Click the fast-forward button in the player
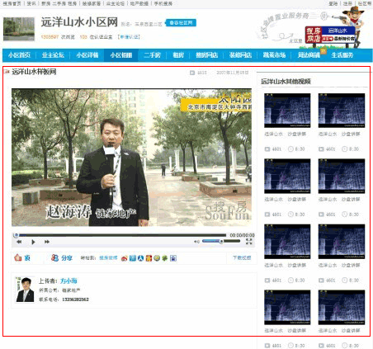This screenshot has width=373, height=349. click(x=47, y=242)
